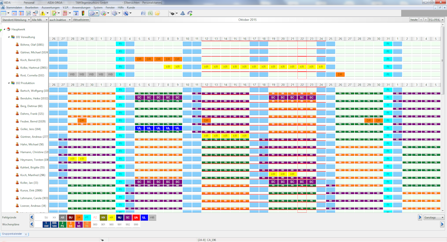Click the 101 Verwaltung department group icon
This screenshot has width=447, height=242.
pyautogui.click(x=13, y=37)
